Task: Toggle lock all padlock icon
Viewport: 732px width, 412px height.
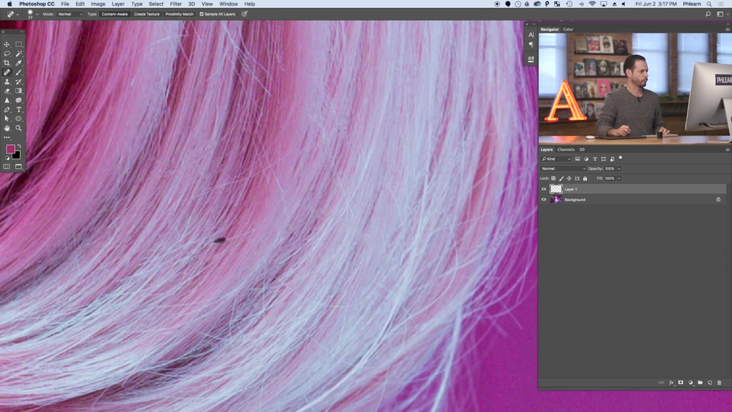Action: [x=585, y=179]
